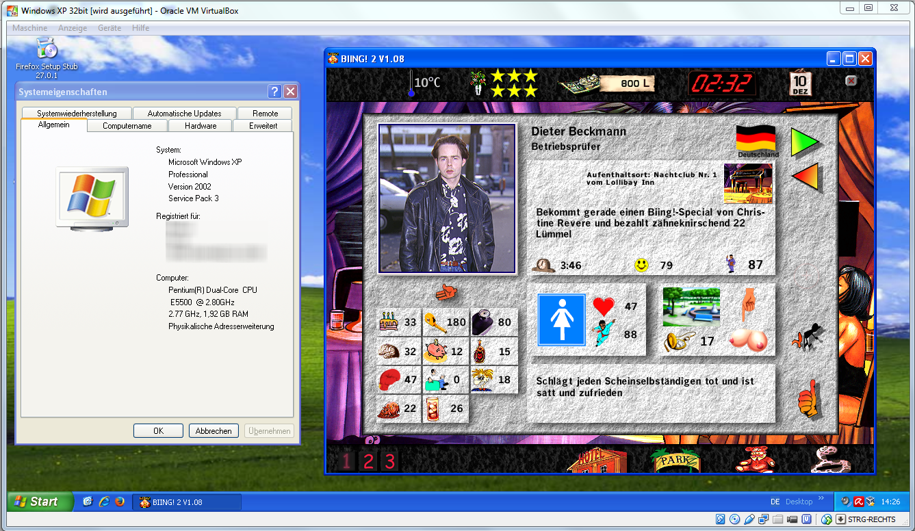
Task: Select game speed 1
Action: pos(346,461)
